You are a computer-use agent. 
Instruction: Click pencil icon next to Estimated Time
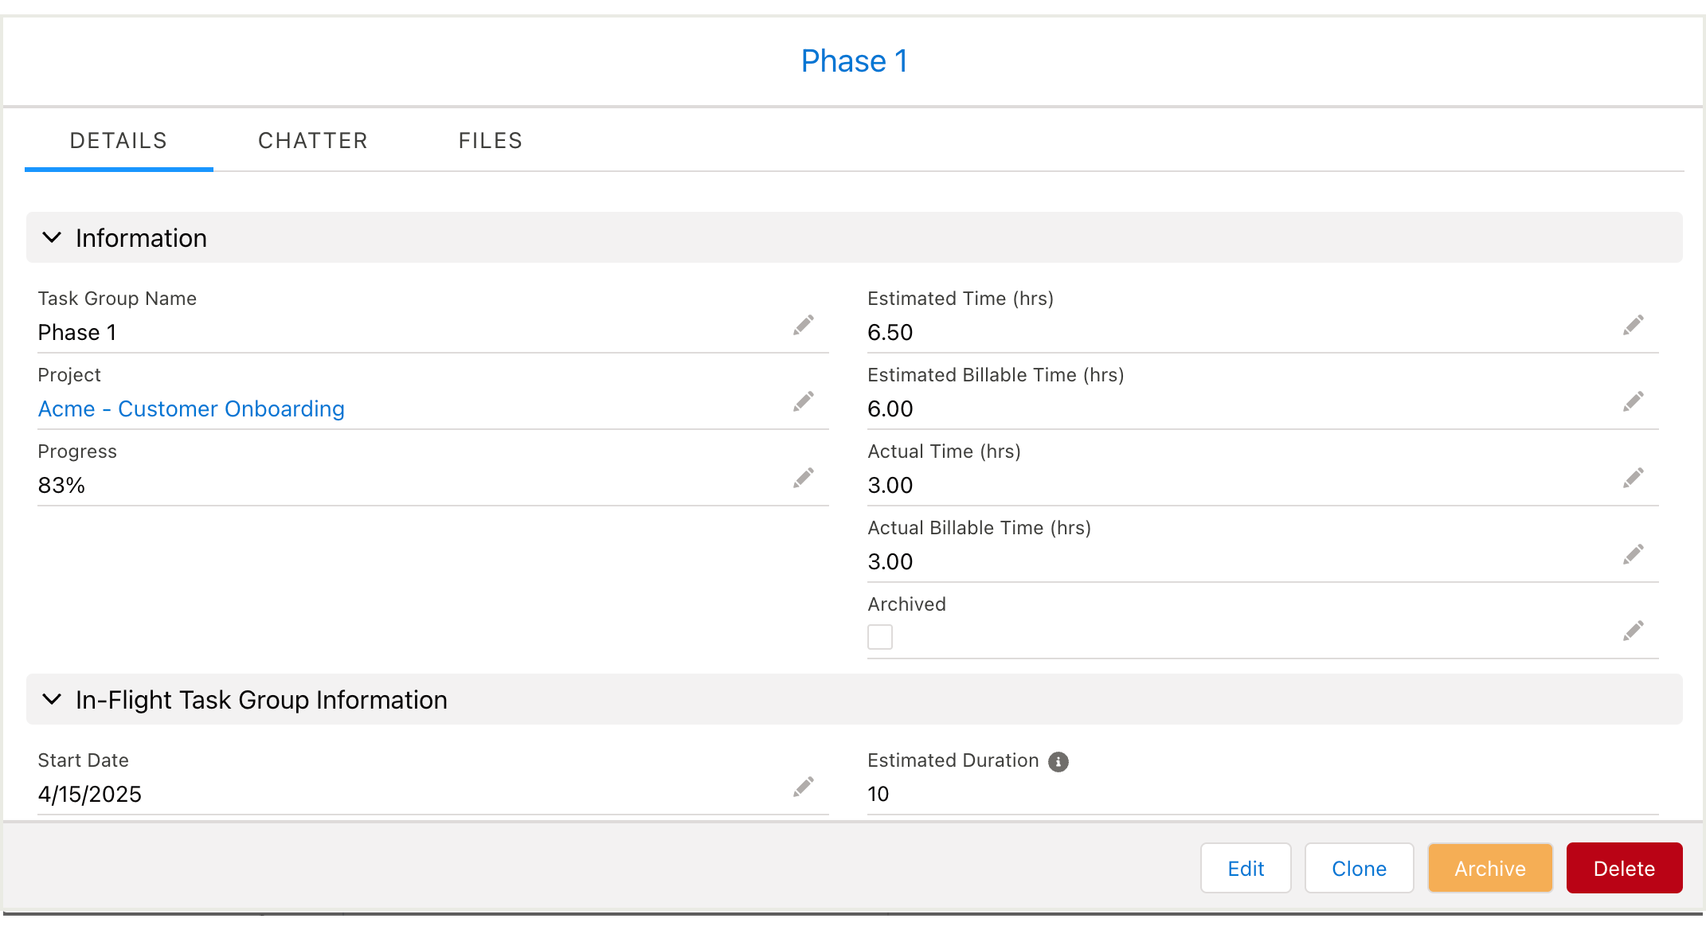(x=1634, y=325)
